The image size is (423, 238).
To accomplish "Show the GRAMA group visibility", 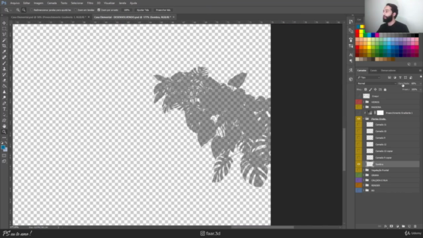I will click(358, 175).
